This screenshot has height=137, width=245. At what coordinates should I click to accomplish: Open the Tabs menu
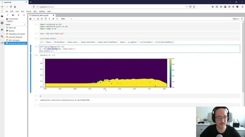tap(35, 11)
